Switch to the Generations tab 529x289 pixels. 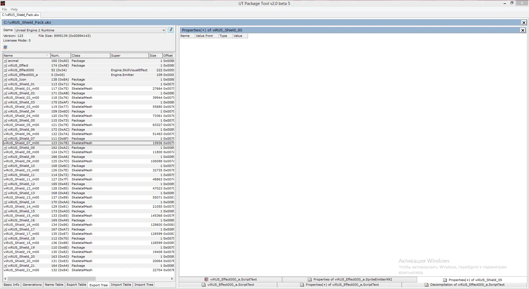pos(32,285)
